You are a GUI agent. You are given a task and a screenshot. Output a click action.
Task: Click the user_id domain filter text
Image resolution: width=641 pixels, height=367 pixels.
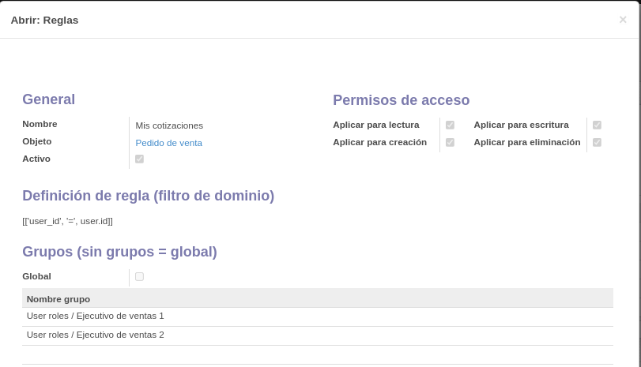point(67,221)
